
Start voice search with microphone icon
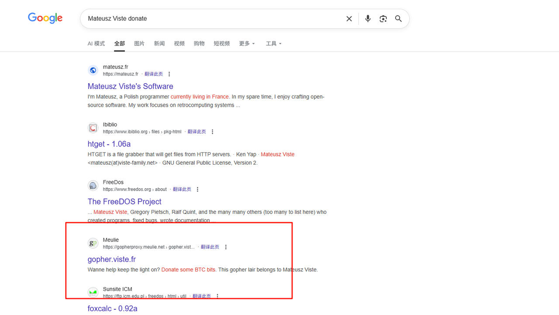click(x=368, y=19)
